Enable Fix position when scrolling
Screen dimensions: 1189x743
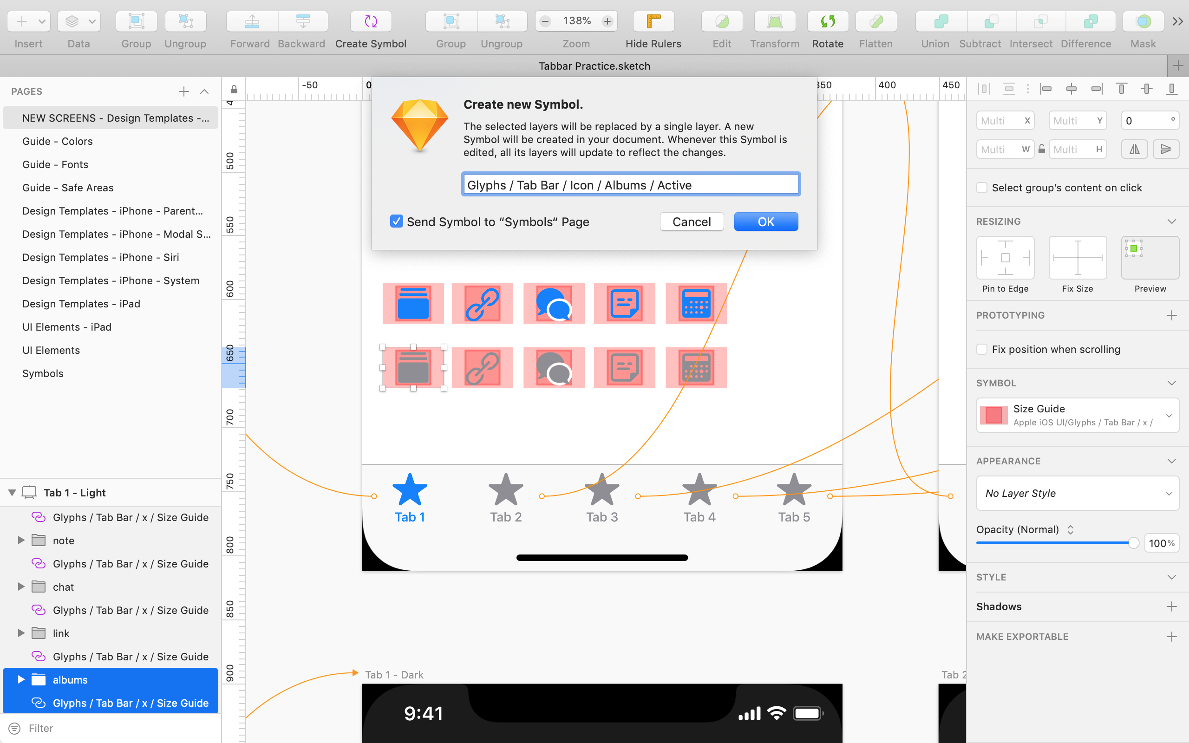(982, 349)
